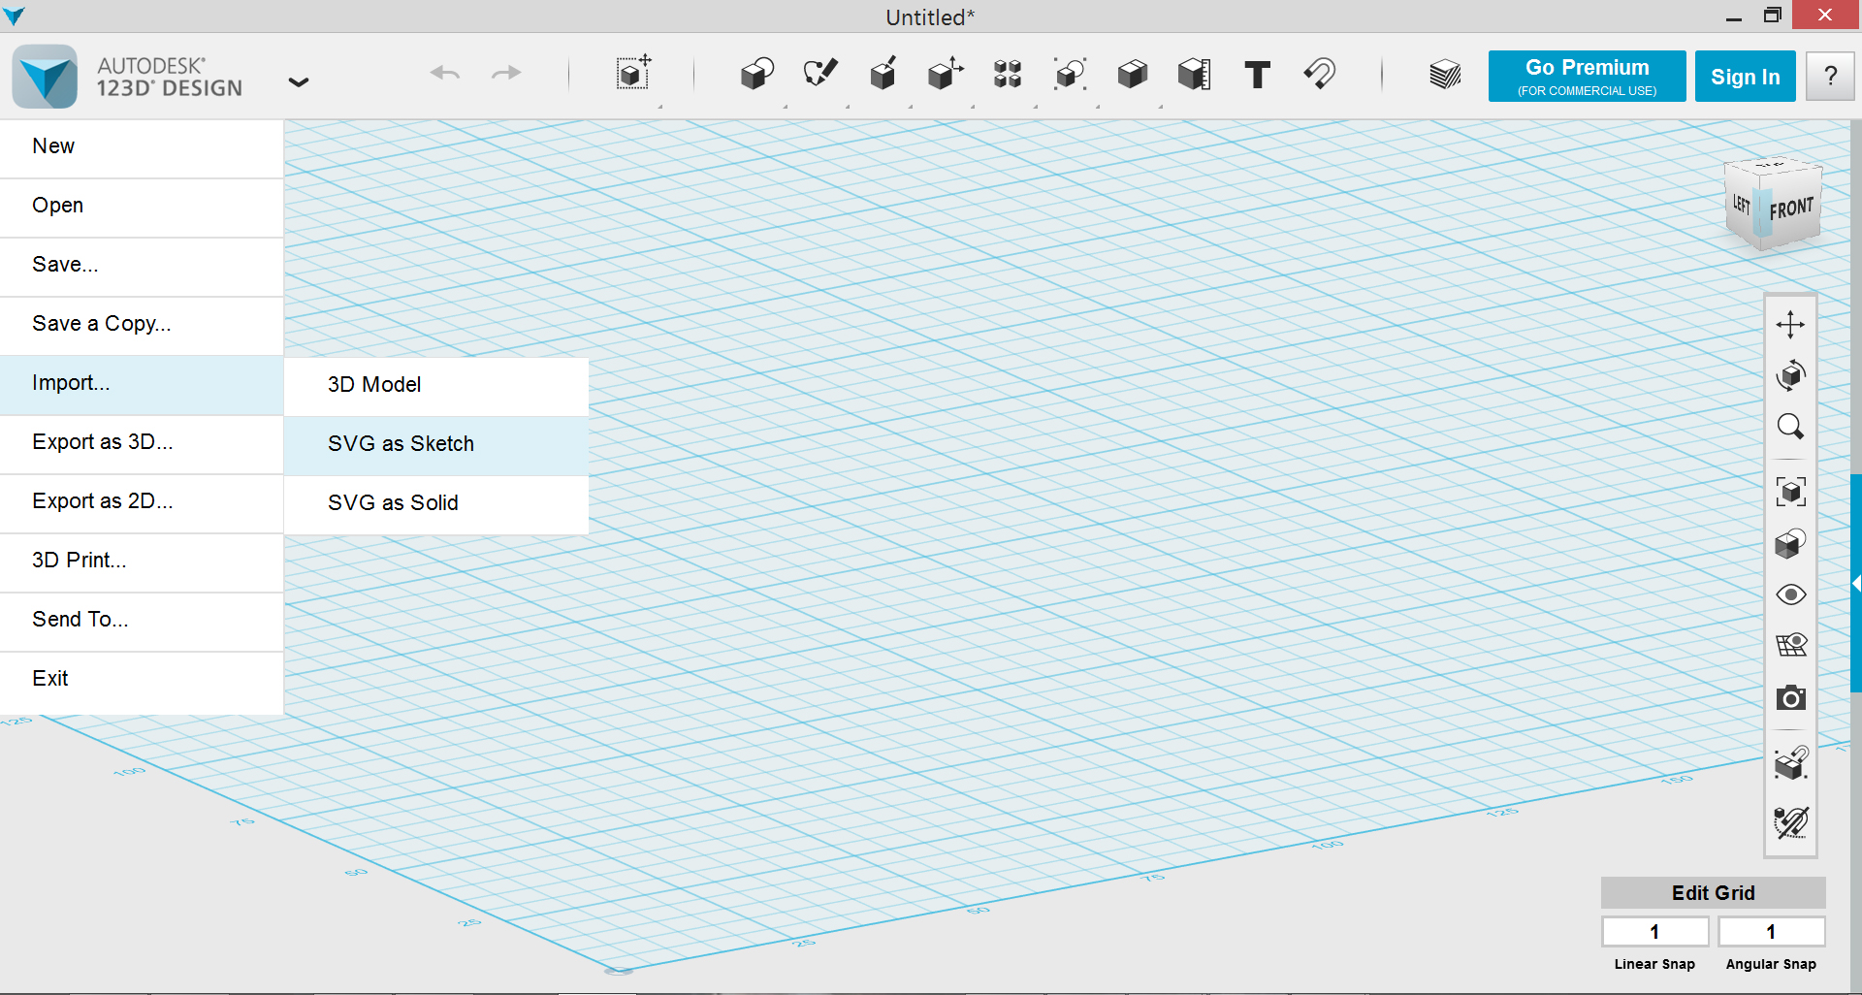Toggle grid visibility in navigation bar
Image resolution: width=1862 pixels, height=995 pixels.
tap(1790, 646)
